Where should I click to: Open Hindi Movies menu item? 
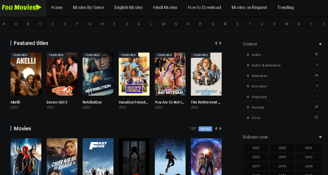click(165, 7)
